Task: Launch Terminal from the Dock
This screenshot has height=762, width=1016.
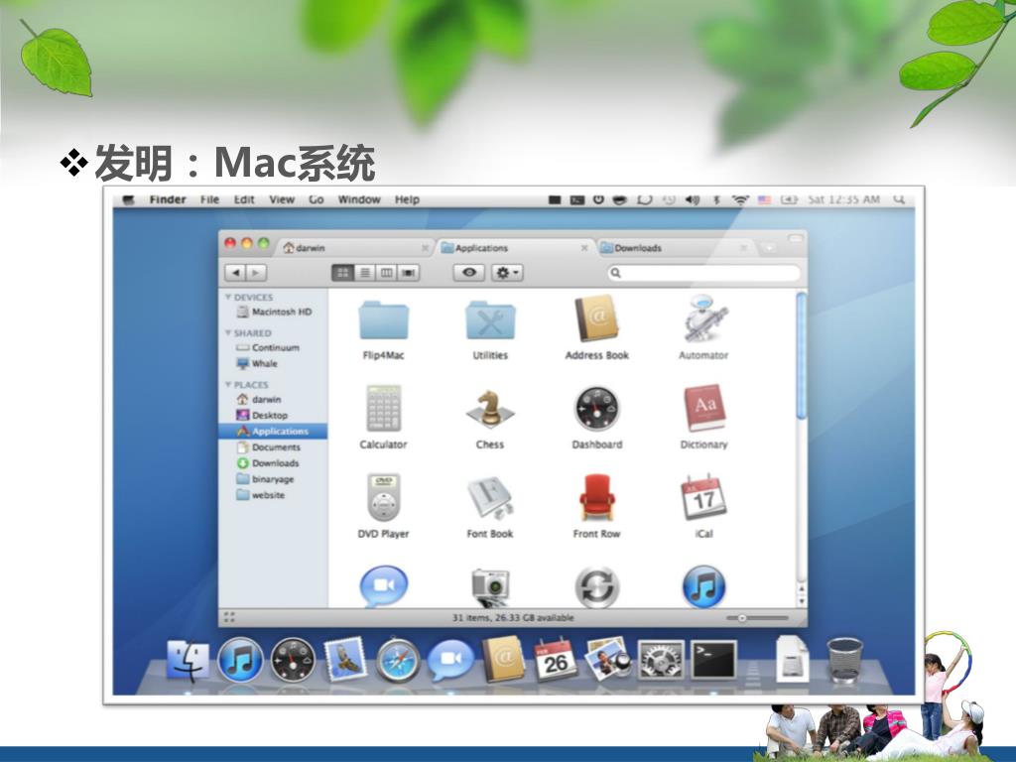Action: pos(713,660)
